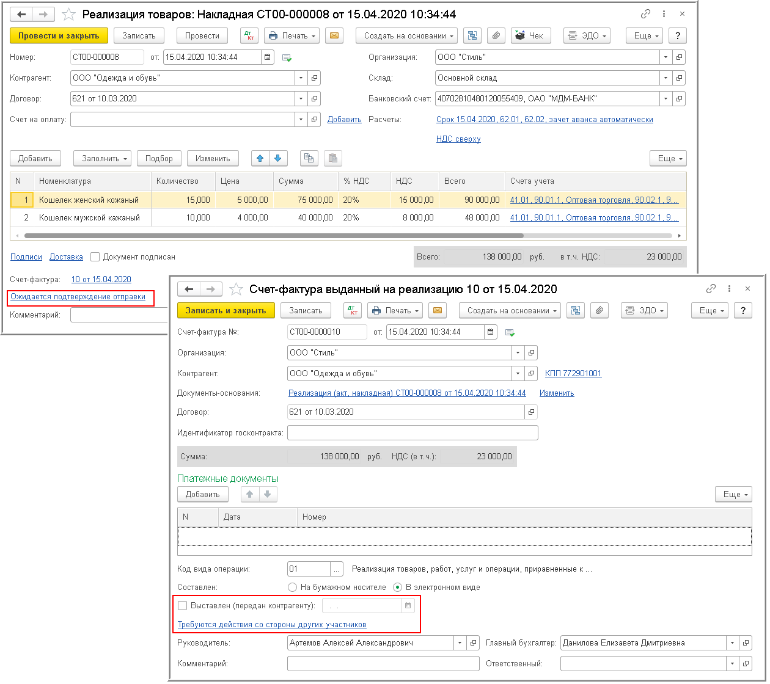Click the Дт/Кт postings icon in the Реализация toolbar
770x684 pixels.
249,36
